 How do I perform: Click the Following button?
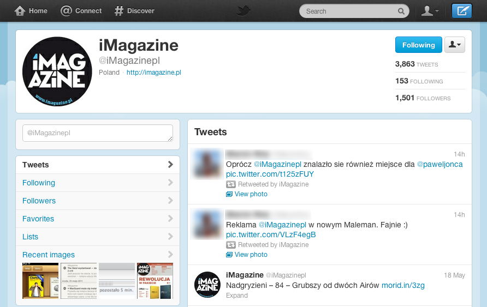pyautogui.click(x=418, y=45)
